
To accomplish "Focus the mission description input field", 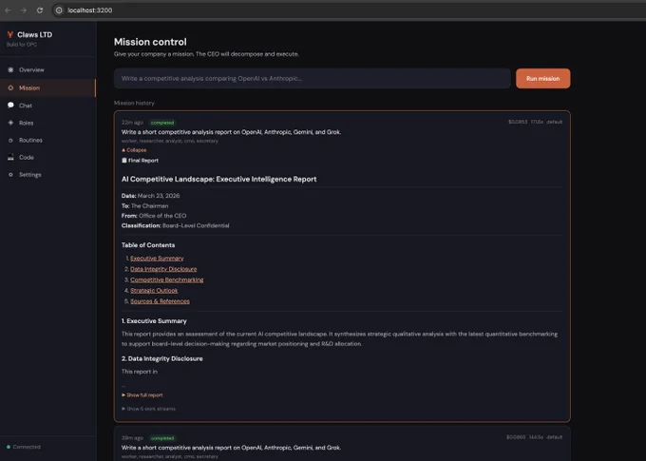I will click(313, 78).
